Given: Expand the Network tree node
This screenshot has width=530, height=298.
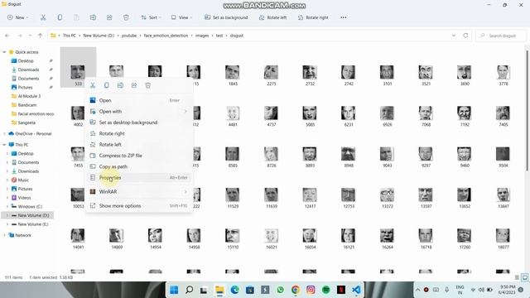Looking at the screenshot, I should coord(4,235).
